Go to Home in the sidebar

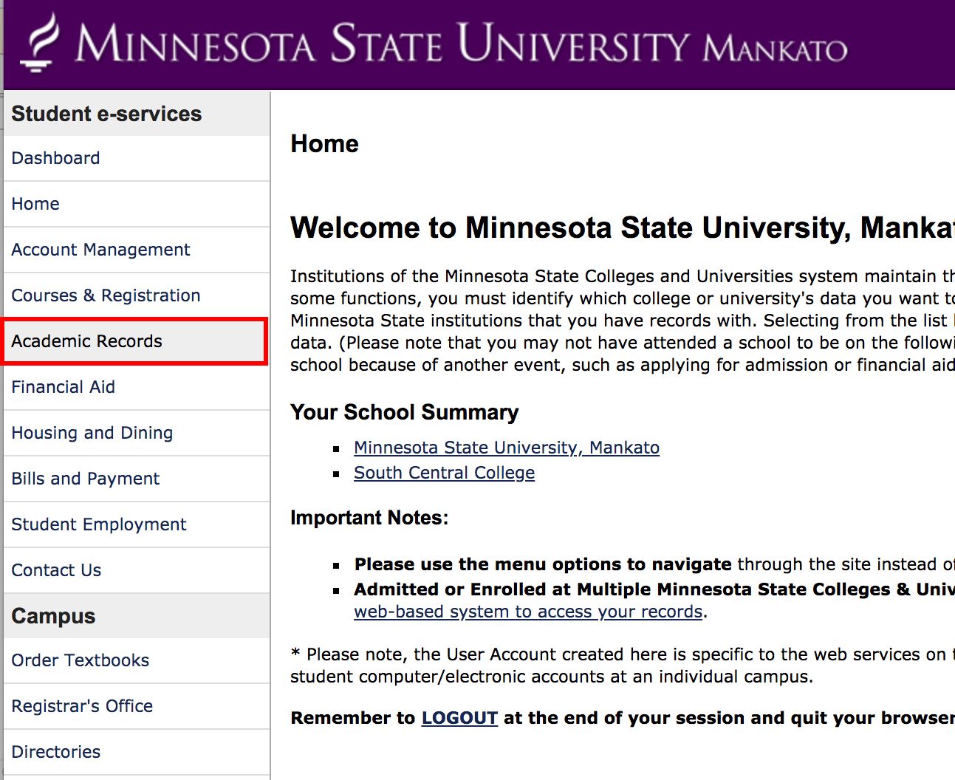[x=35, y=204]
